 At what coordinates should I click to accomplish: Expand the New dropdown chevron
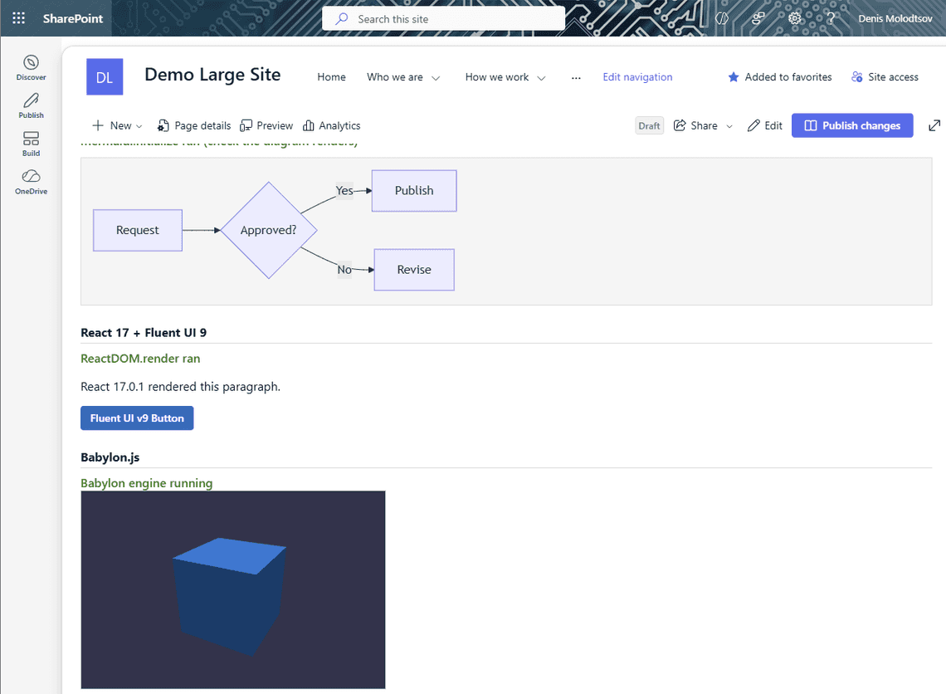pos(139,126)
